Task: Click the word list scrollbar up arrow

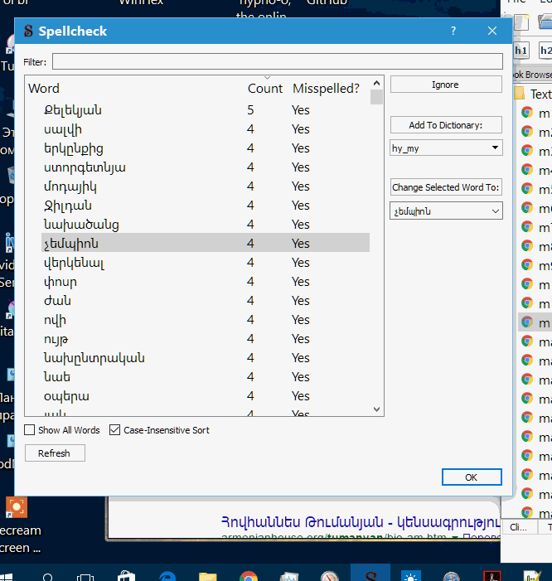Action: (x=377, y=83)
